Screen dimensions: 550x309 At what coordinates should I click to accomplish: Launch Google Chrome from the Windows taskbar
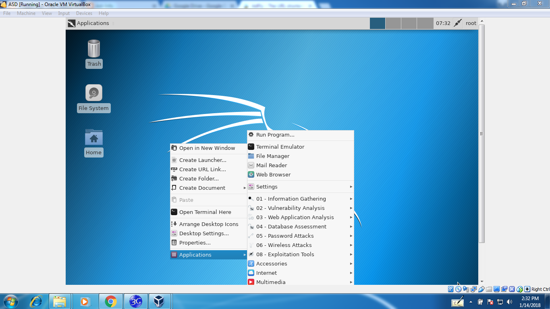[x=110, y=301]
